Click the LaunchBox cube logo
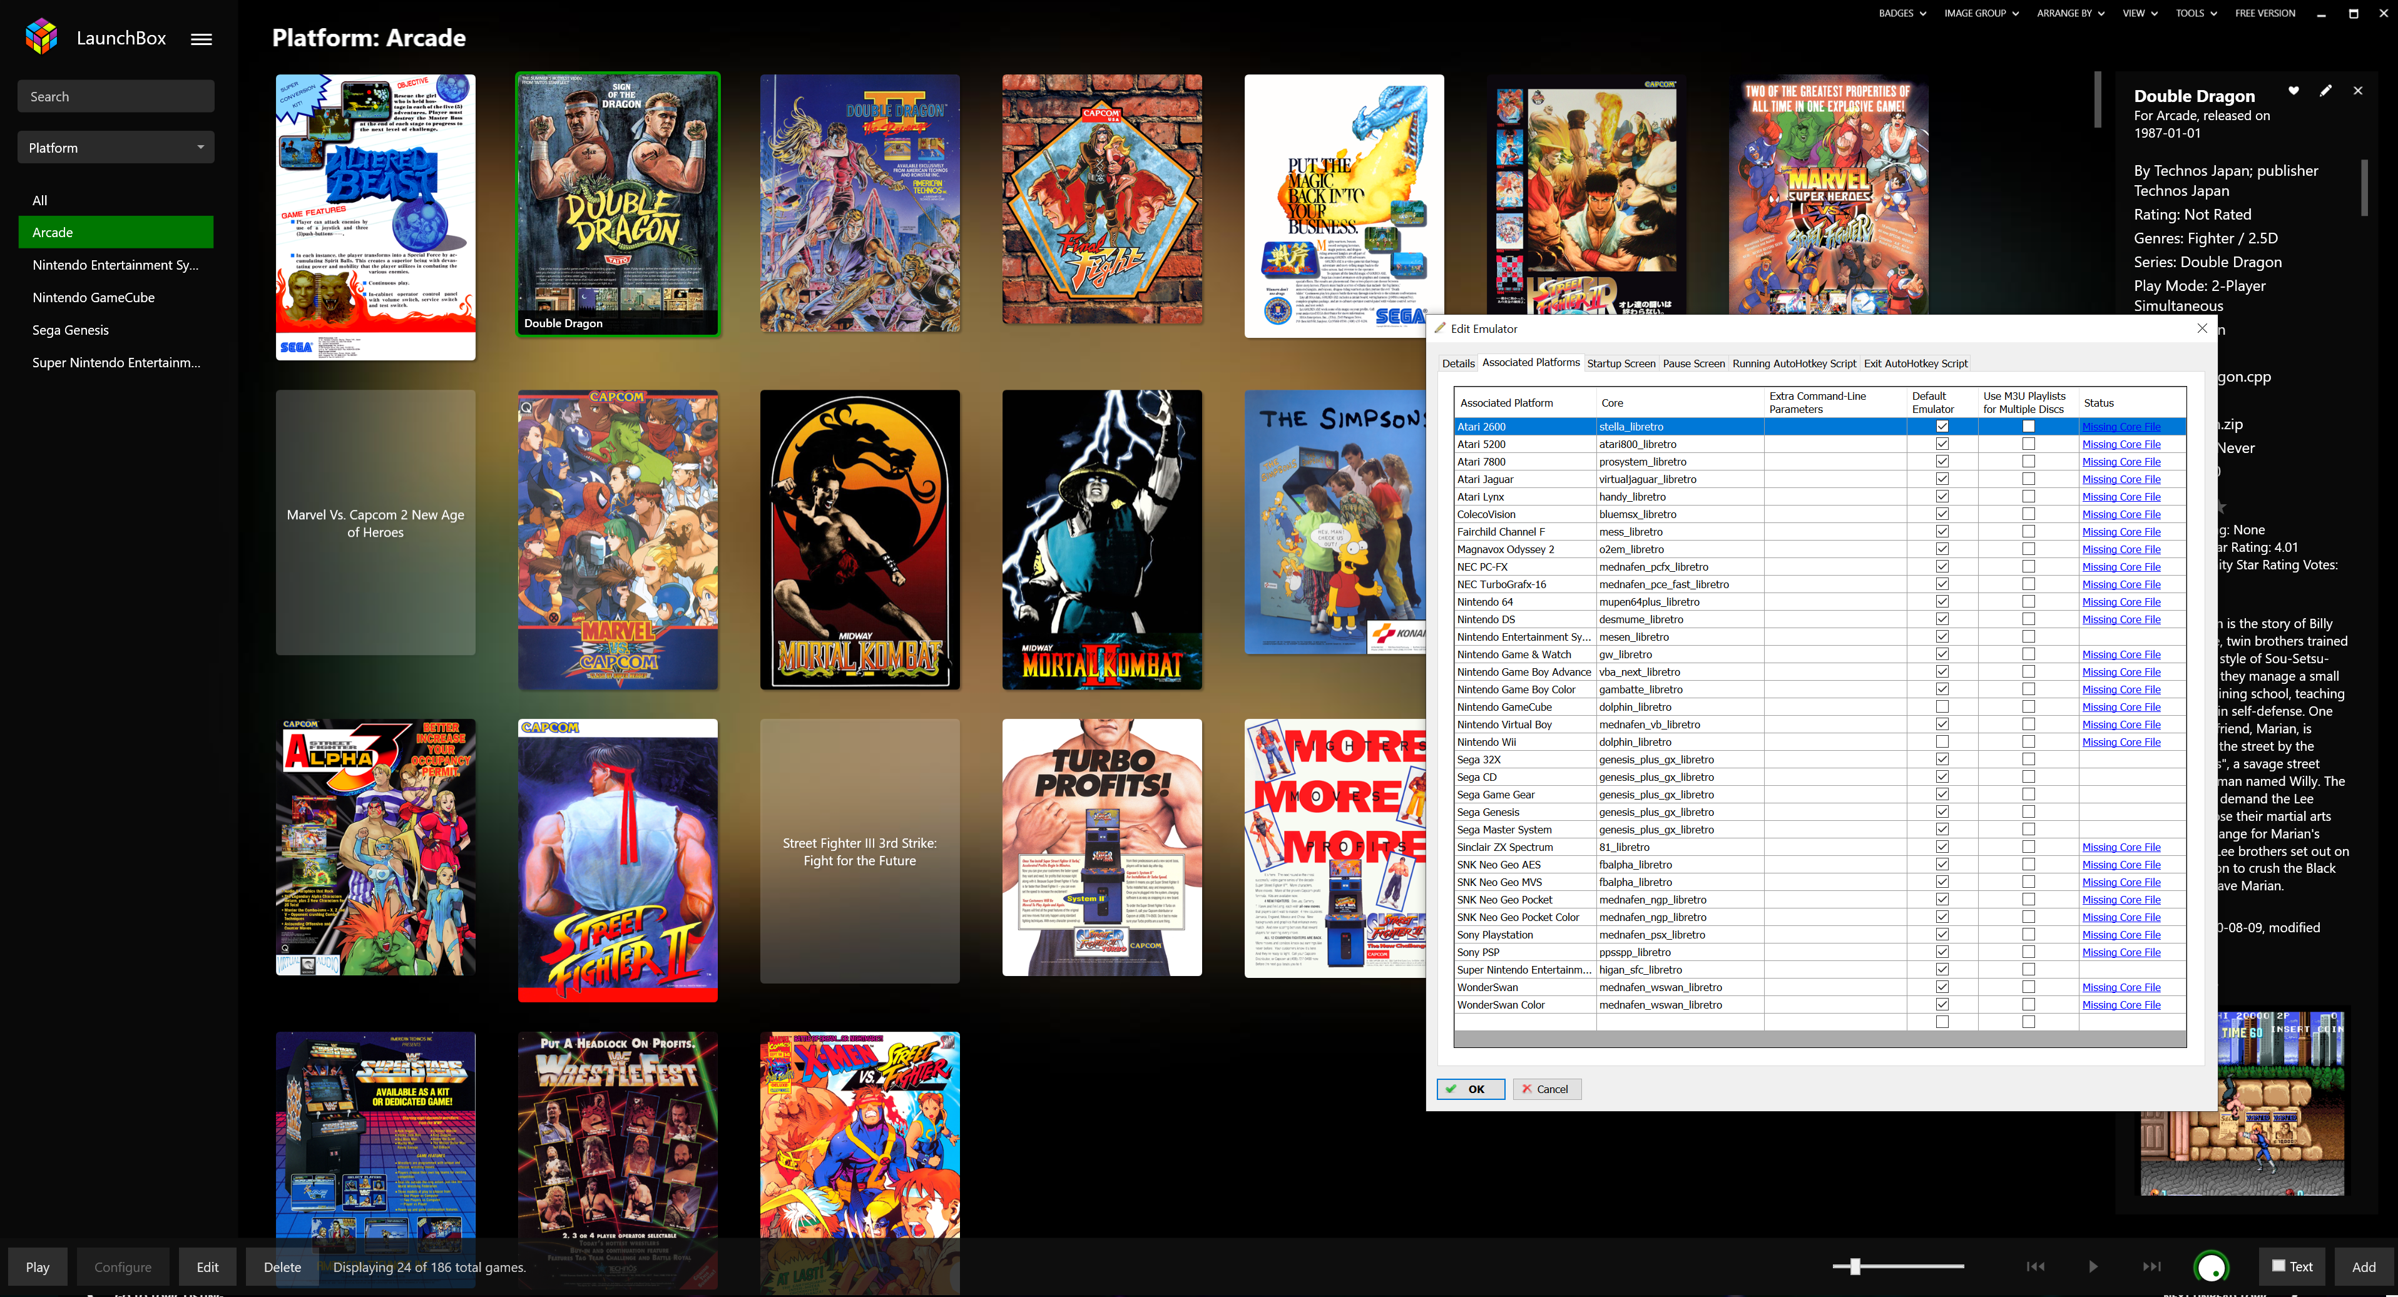Image resolution: width=2398 pixels, height=1297 pixels. pos(42,37)
